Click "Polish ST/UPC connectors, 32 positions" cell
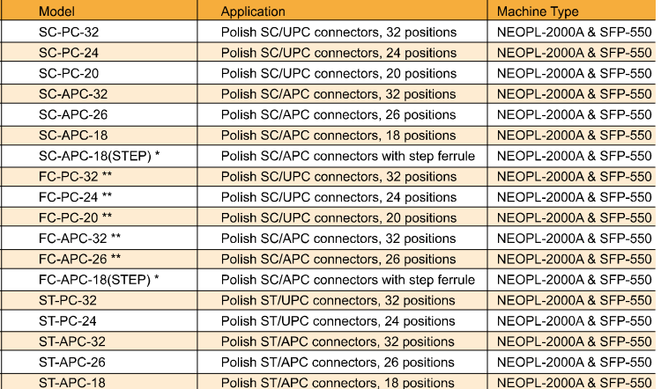 click(x=338, y=300)
